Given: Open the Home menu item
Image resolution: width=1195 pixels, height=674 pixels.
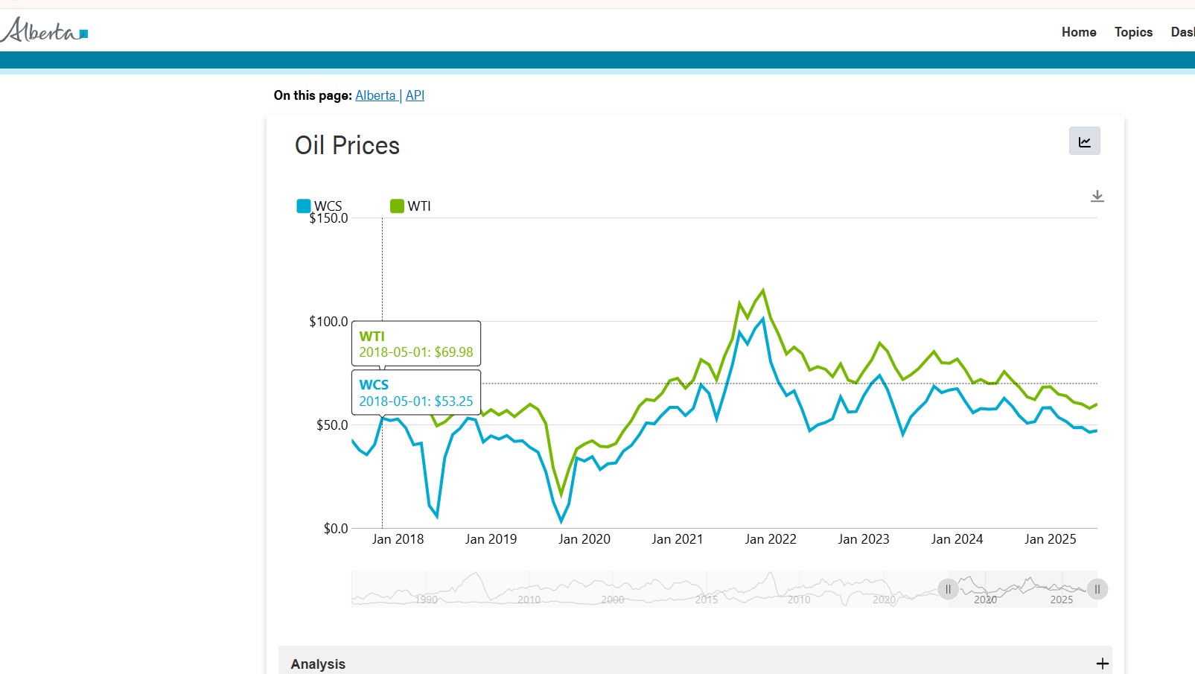Looking at the screenshot, I should [1079, 32].
